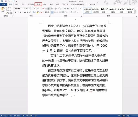Expand the multilevel list dropdown

(62, 9)
